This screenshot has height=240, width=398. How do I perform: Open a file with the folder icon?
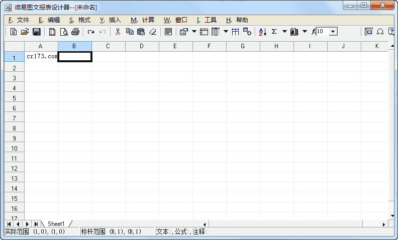(x=25, y=32)
